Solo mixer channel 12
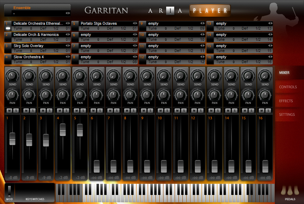 click(x=201, y=111)
